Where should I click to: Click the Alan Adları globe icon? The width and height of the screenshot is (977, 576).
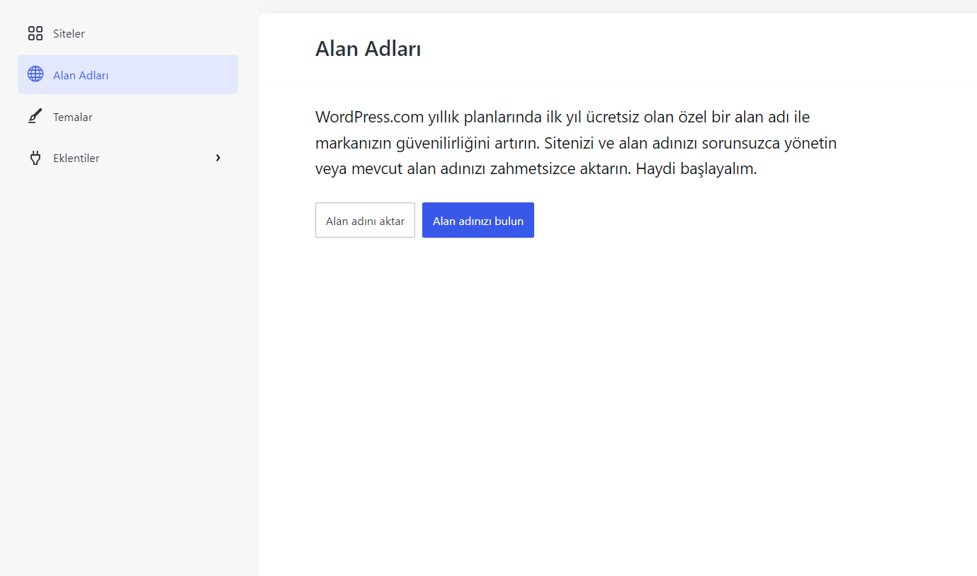[x=35, y=74]
